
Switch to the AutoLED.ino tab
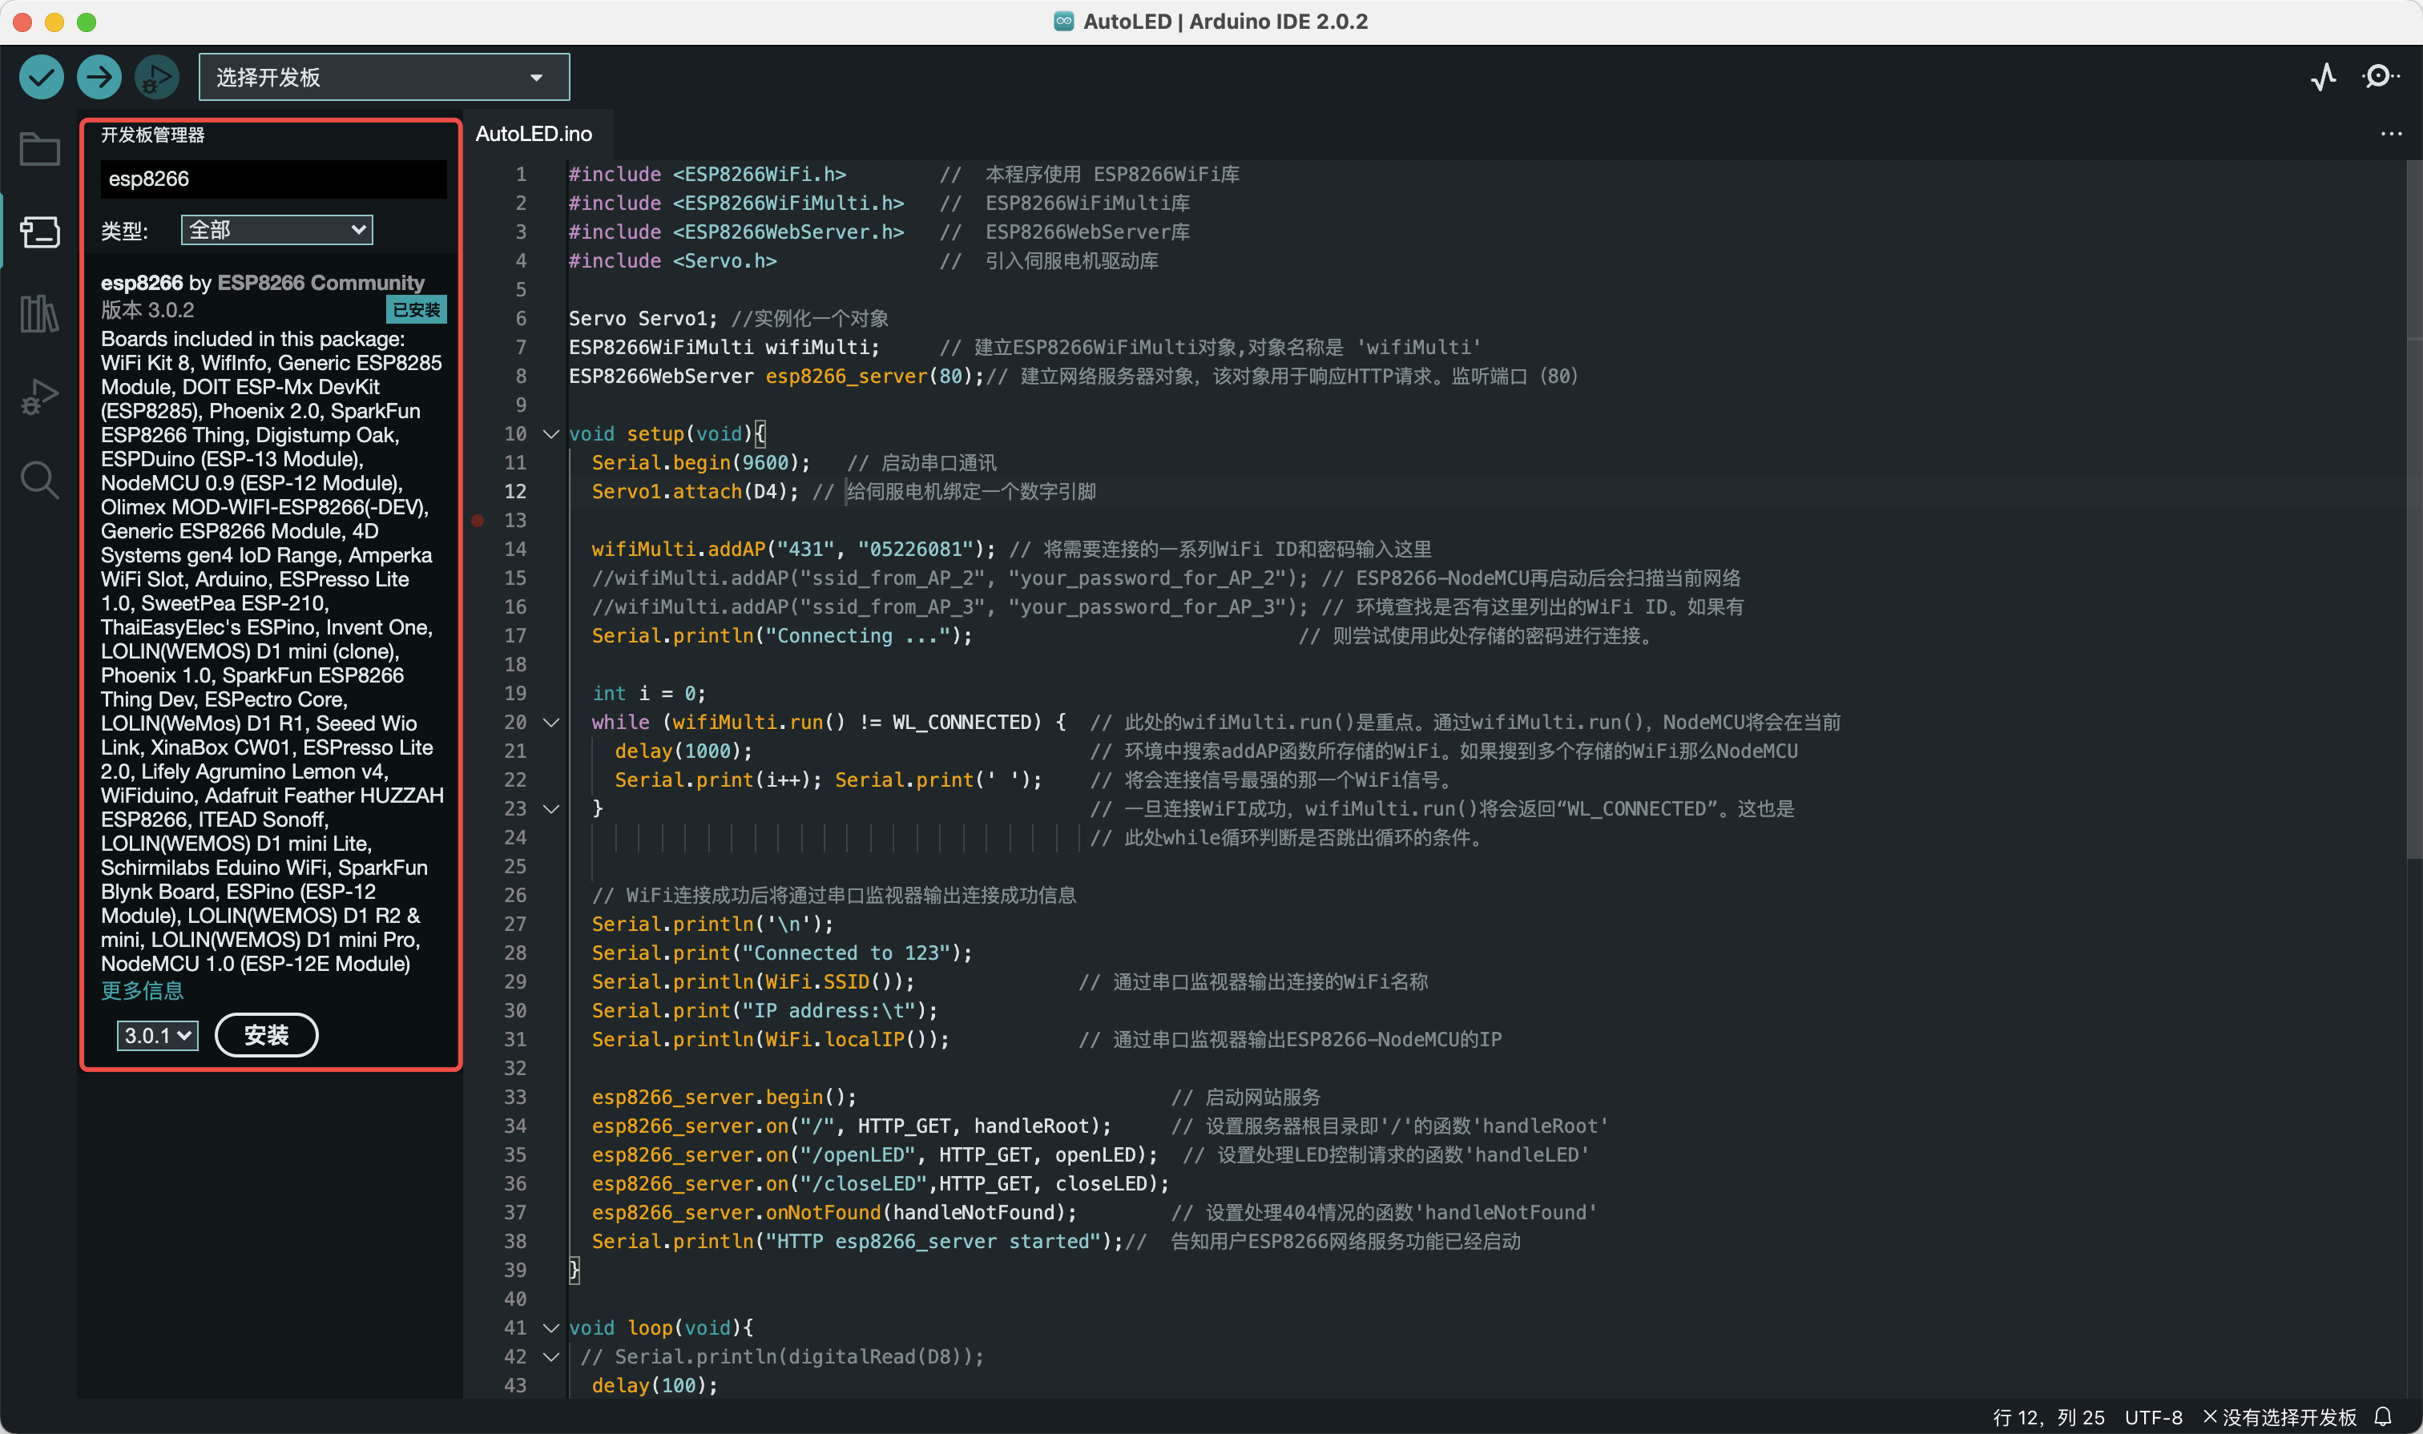534,135
